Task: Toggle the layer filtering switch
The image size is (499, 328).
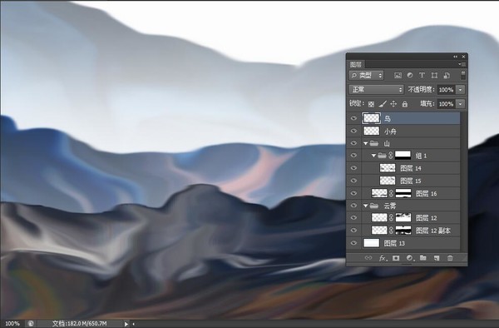Action: [x=463, y=76]
